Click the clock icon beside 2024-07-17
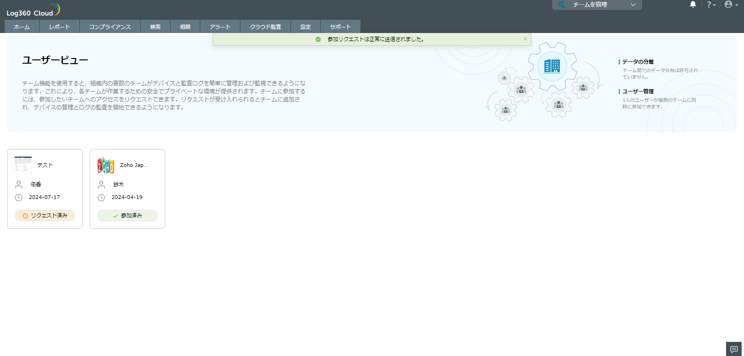Screen dimensions: 744x356 point(19,198)
